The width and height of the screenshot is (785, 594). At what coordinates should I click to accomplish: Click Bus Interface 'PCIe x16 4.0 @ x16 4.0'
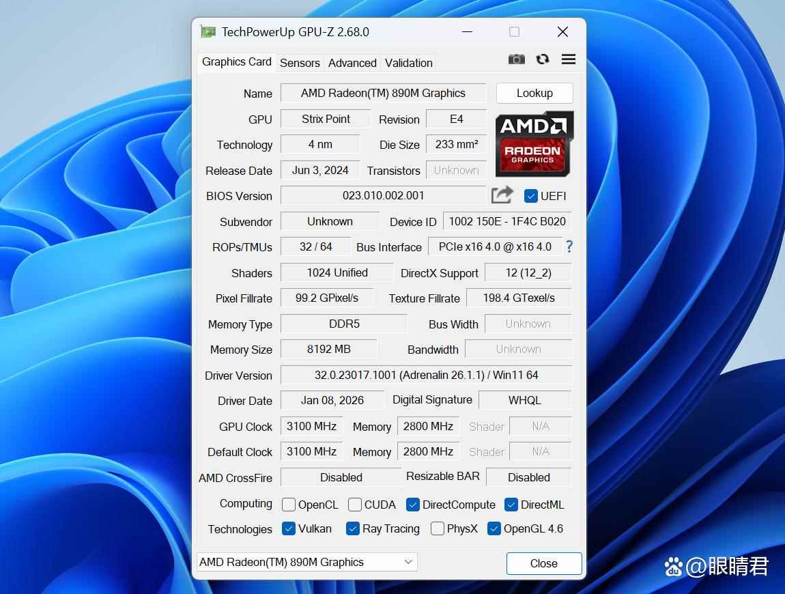coord(495,246)
